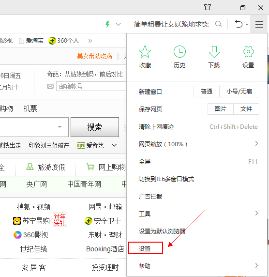This screenshot has width=269, height=277.
Task: Open a normal (普通) new window
Action: [207, 92]
